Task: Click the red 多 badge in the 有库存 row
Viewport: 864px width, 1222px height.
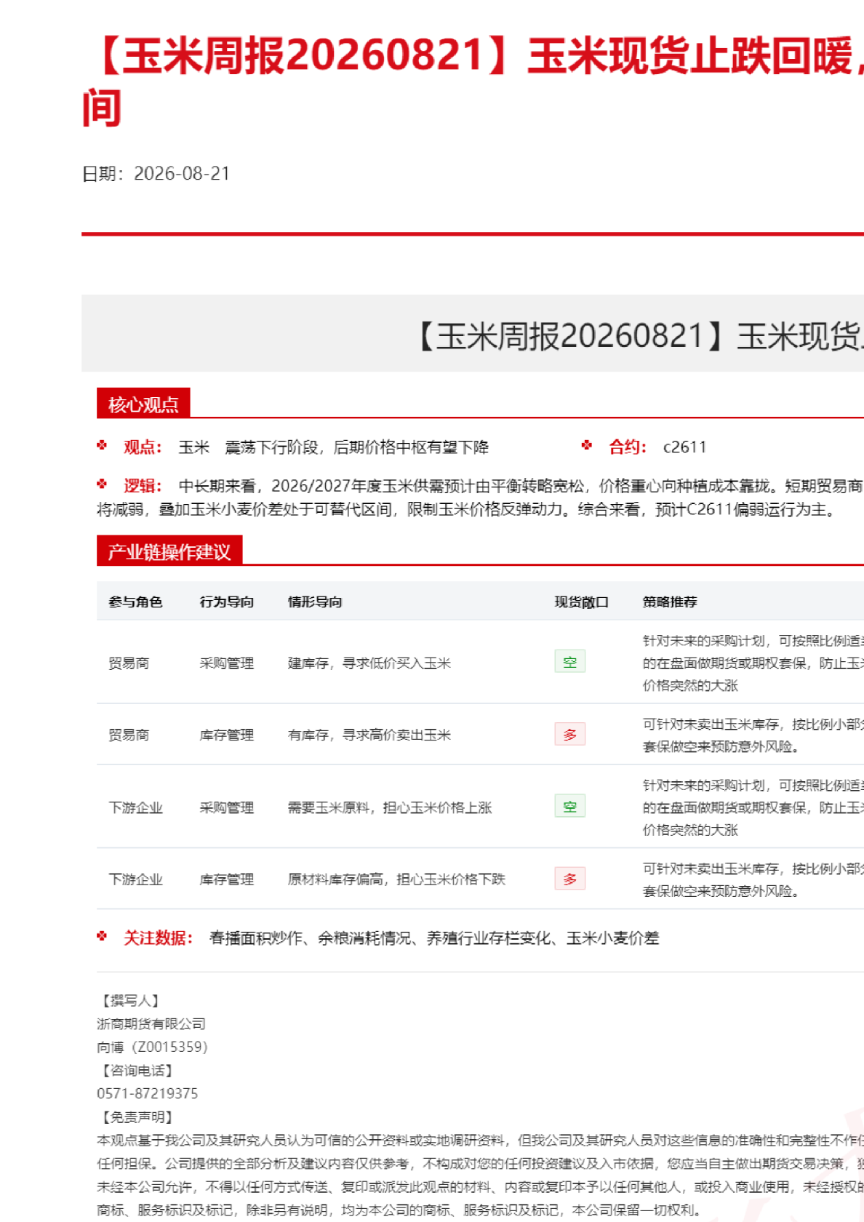Action: coord(569,734)
